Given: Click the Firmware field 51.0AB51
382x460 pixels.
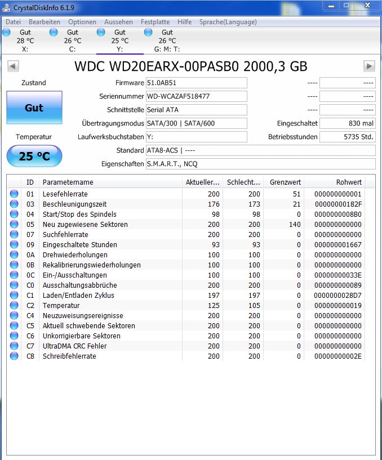Looking at the screenshot, I should [x=197, y=83].
